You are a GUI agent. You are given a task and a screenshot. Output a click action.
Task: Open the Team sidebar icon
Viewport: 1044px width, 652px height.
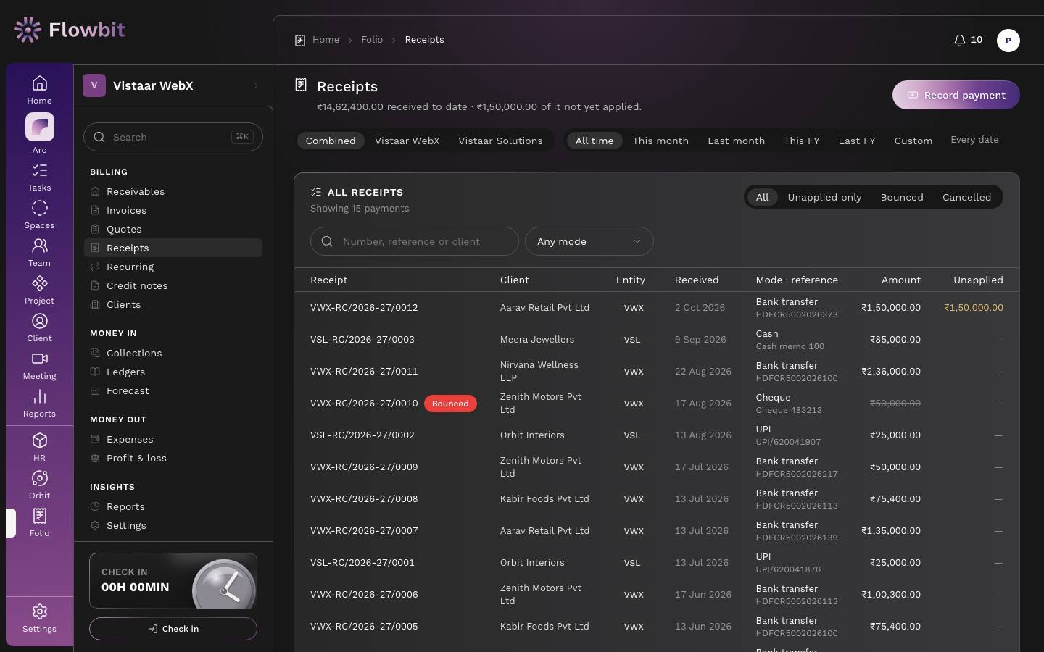(x=39, y=253)
